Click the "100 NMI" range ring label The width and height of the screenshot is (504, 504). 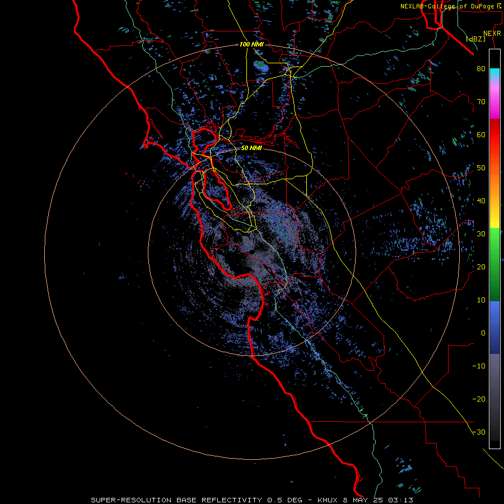251,44
